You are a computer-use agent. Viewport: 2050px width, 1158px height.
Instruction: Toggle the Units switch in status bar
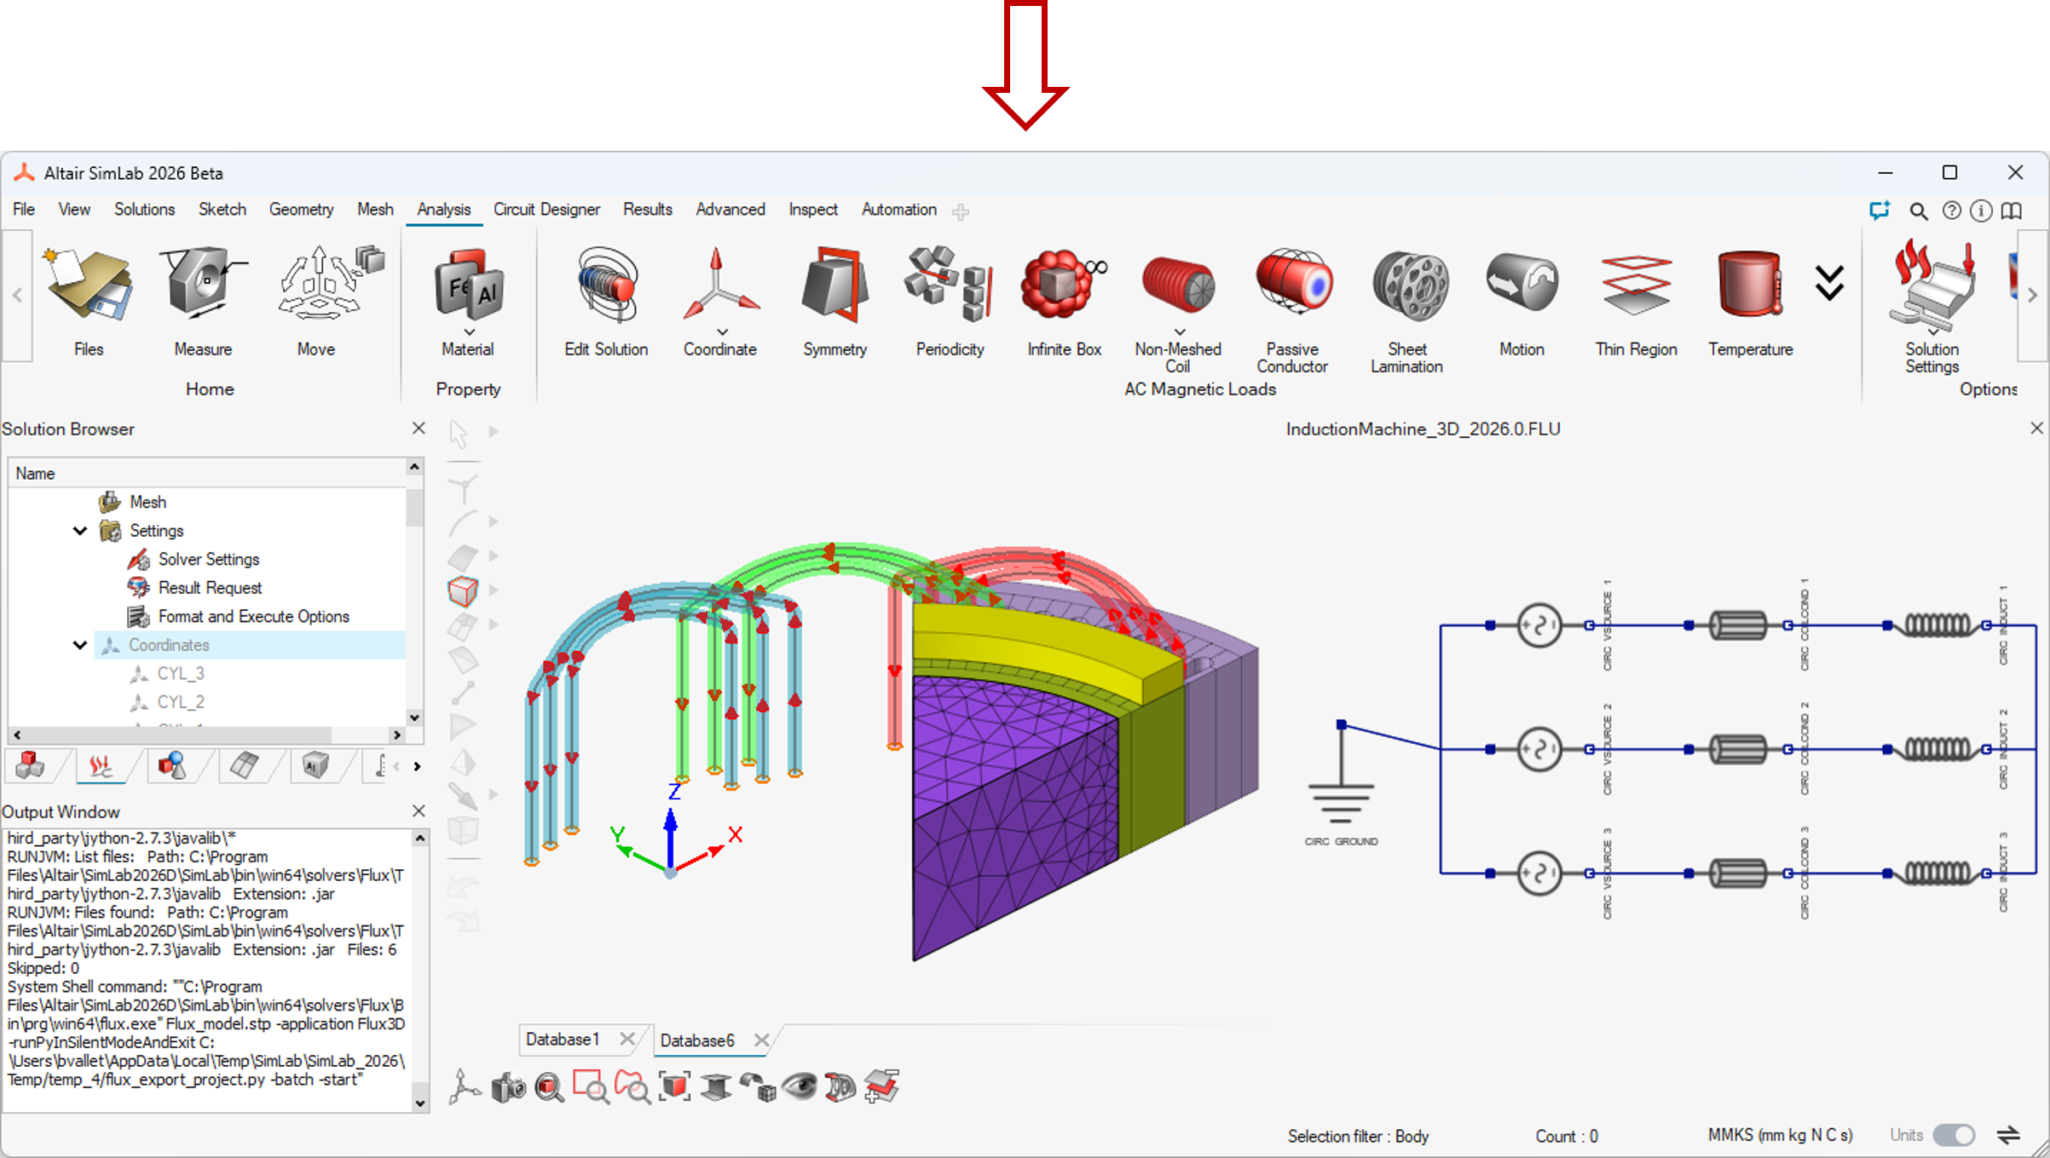(1954, 1135)
